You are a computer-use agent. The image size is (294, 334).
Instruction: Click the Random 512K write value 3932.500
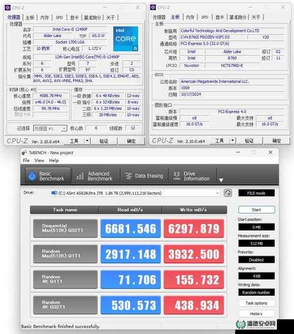point(193,254)
